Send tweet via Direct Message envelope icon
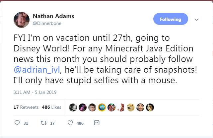This screenshot has height=138, width=213. tap(97, 123)
